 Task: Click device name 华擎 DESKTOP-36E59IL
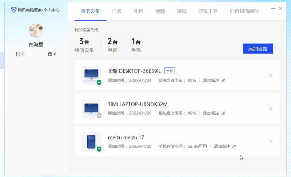[x=134, y=71]
